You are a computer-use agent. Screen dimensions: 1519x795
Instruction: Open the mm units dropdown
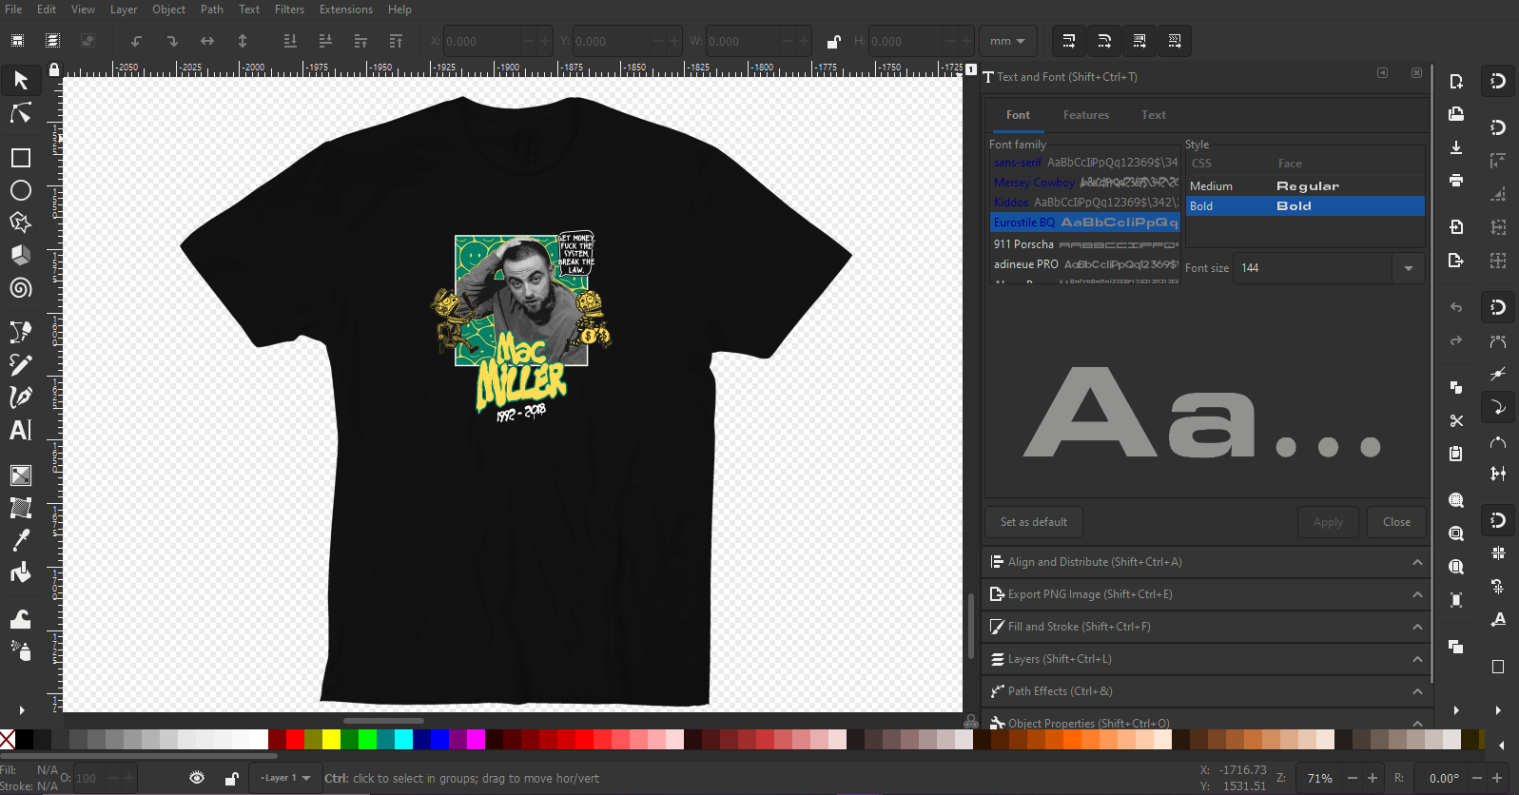pos(1007,41)
